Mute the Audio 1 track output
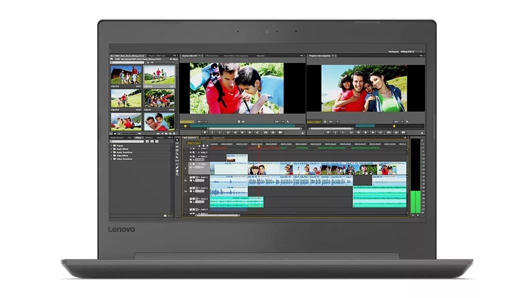Screen dimensions: 531x298 coord(191,177)
